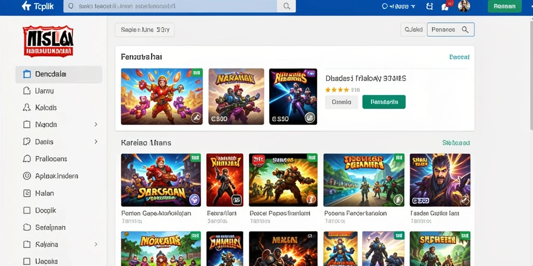Click the Pobena Fandentaneion title text
The width and height of the screenshot is (533, 266).
tap(355, 214)
